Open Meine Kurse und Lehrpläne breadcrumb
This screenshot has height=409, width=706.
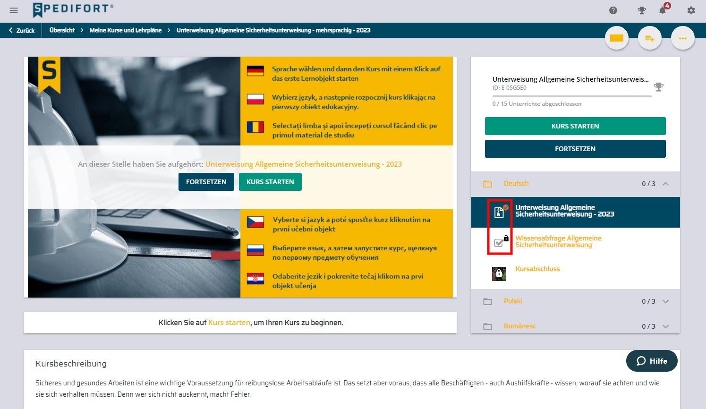coord(125,30)
